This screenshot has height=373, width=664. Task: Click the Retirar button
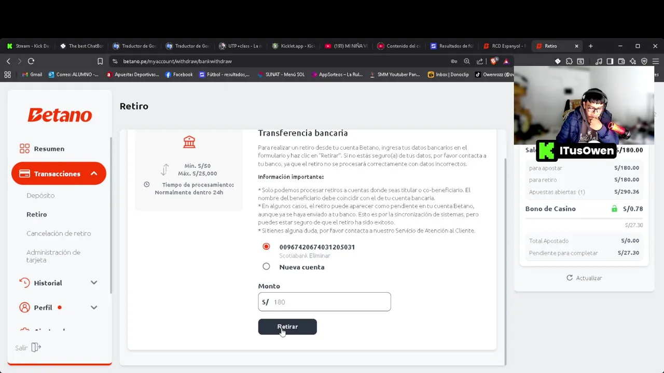[287, 326]
